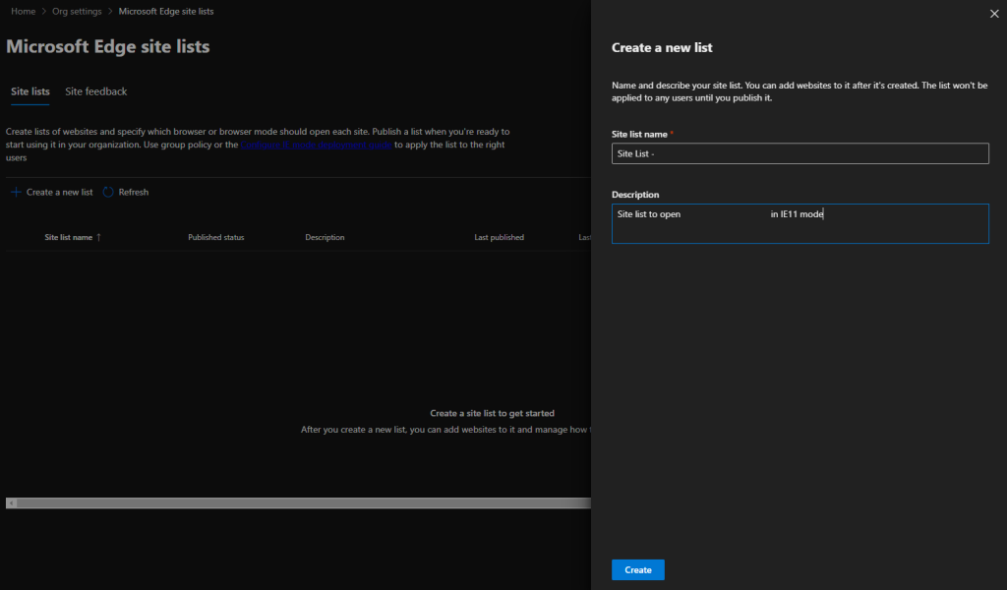
Task: Click the Create a new list panel heading
Action: point(662,47)
